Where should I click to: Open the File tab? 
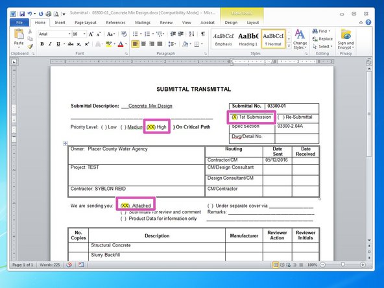pyautogui.click(x=19, y=23)
